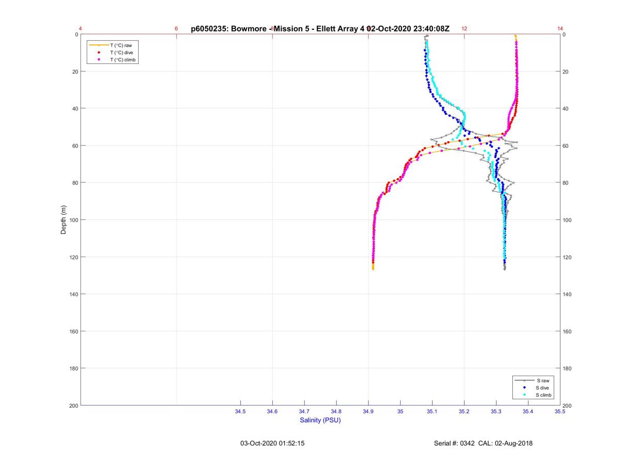Click the 'Serial #: 0342 CAL: 02-Aug-2018' footer text
This screenshot has height=456, width=619.
tap(483, 443)
